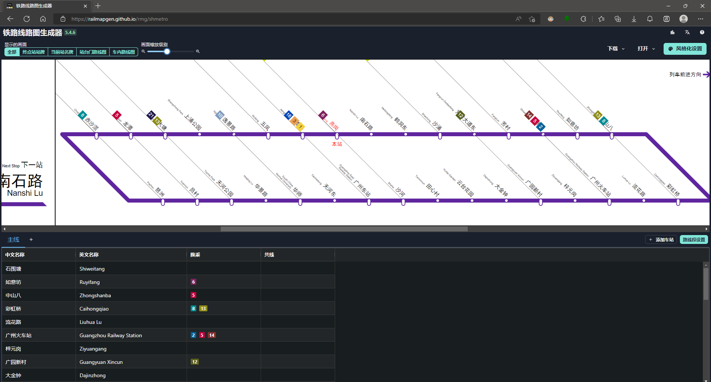
Task: Click the city selection building icon
Action: (x=672, y=32)
